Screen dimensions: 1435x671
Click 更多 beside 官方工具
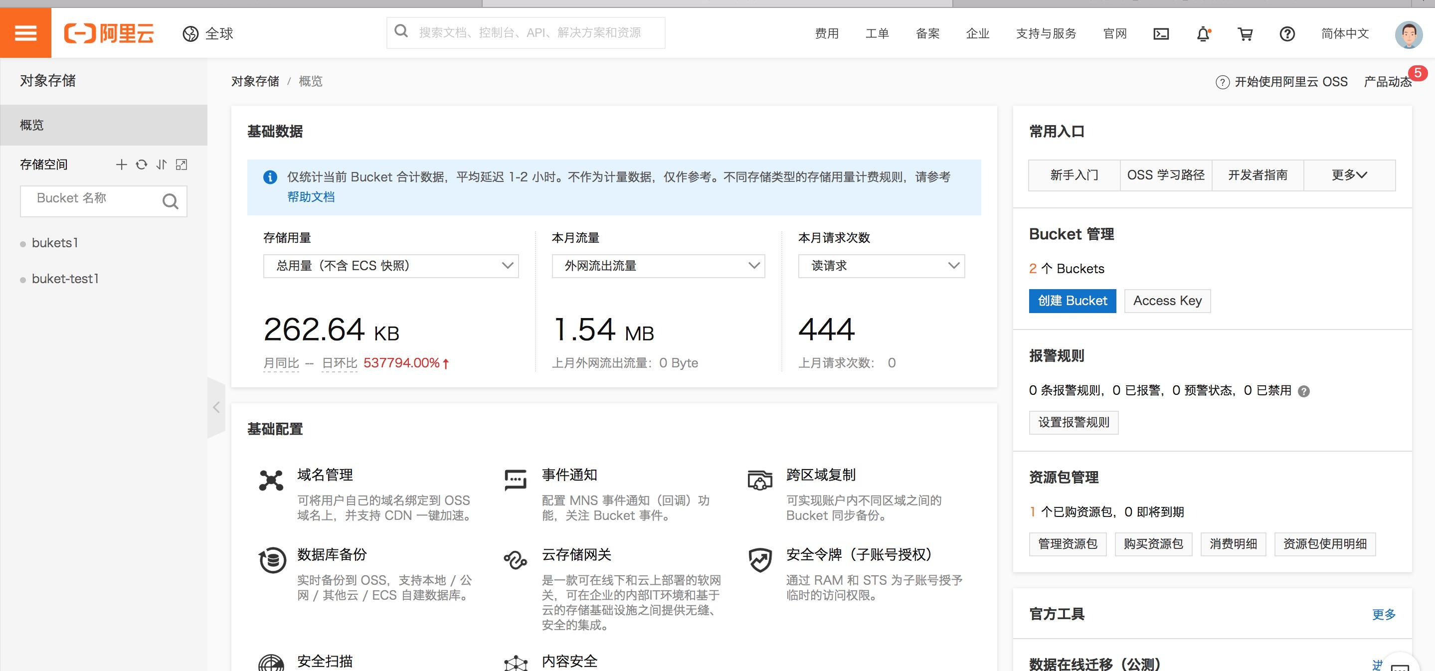click(x=1384, y=615)
